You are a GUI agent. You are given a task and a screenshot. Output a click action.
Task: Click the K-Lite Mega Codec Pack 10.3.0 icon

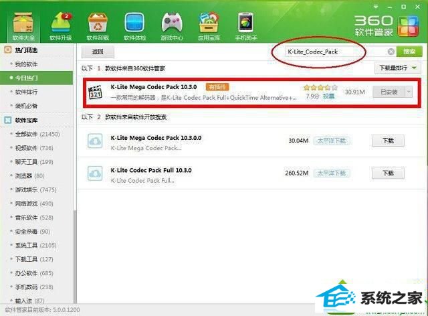point(96,92)
